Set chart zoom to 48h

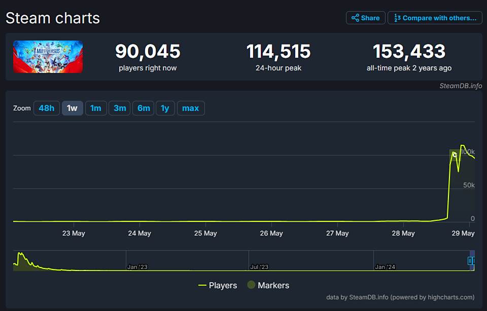(x=47, y=108)
